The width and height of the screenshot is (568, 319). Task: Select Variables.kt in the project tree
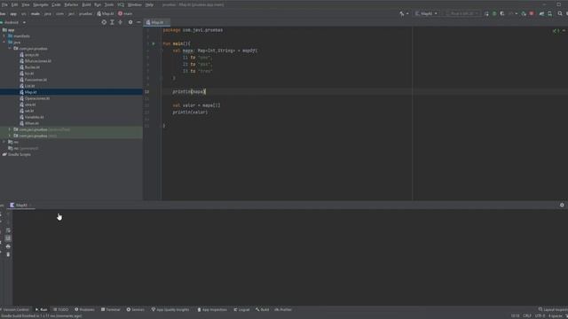pyautogui.click(x=34, y=117)
